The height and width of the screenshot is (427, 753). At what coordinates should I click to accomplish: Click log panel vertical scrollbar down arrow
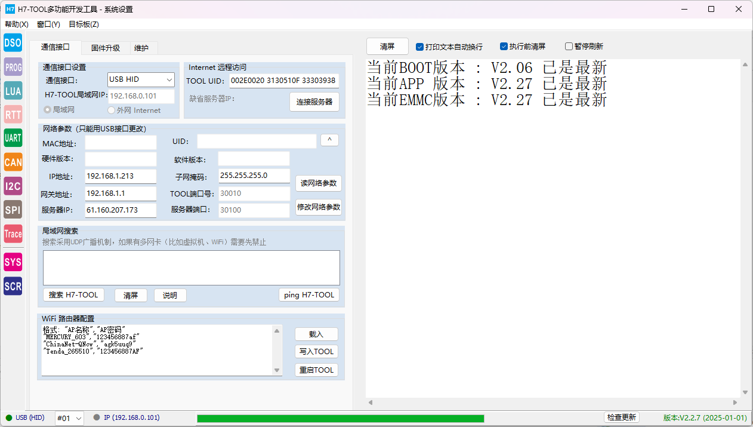point(745,392)
